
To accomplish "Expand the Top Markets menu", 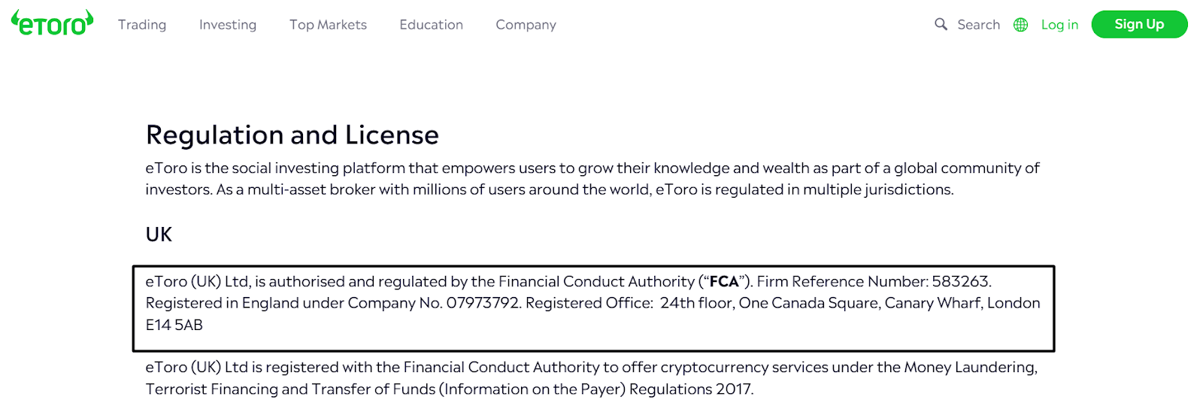I will pyautogui.click(x=328, y=25).
